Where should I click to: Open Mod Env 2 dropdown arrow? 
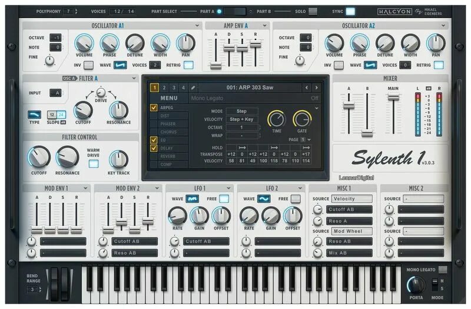[x=157, y=188]
